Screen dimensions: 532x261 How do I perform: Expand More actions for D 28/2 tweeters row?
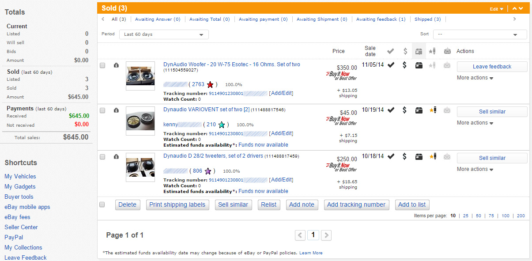[475, 169]
